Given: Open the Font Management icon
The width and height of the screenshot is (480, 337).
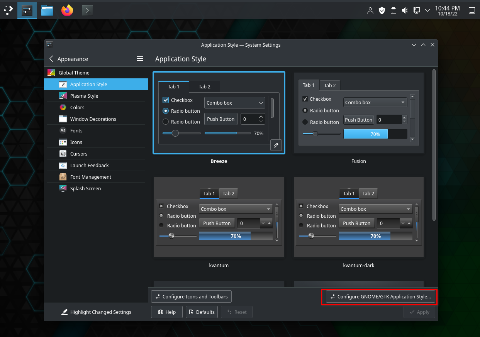Looking at the screenshot, I should [63, 177].
